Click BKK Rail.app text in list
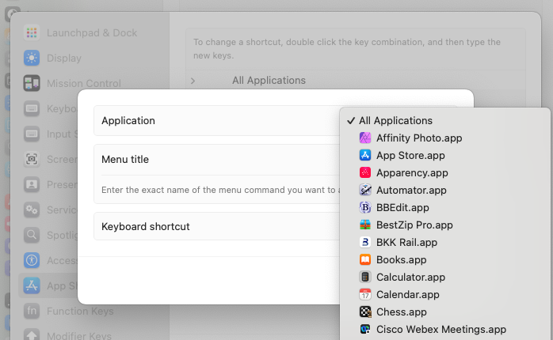The image size is (553, 340). (x=406, y=242)
